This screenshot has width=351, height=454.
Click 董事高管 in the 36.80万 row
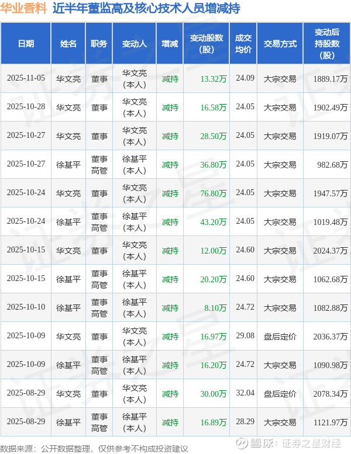(99, 165)
